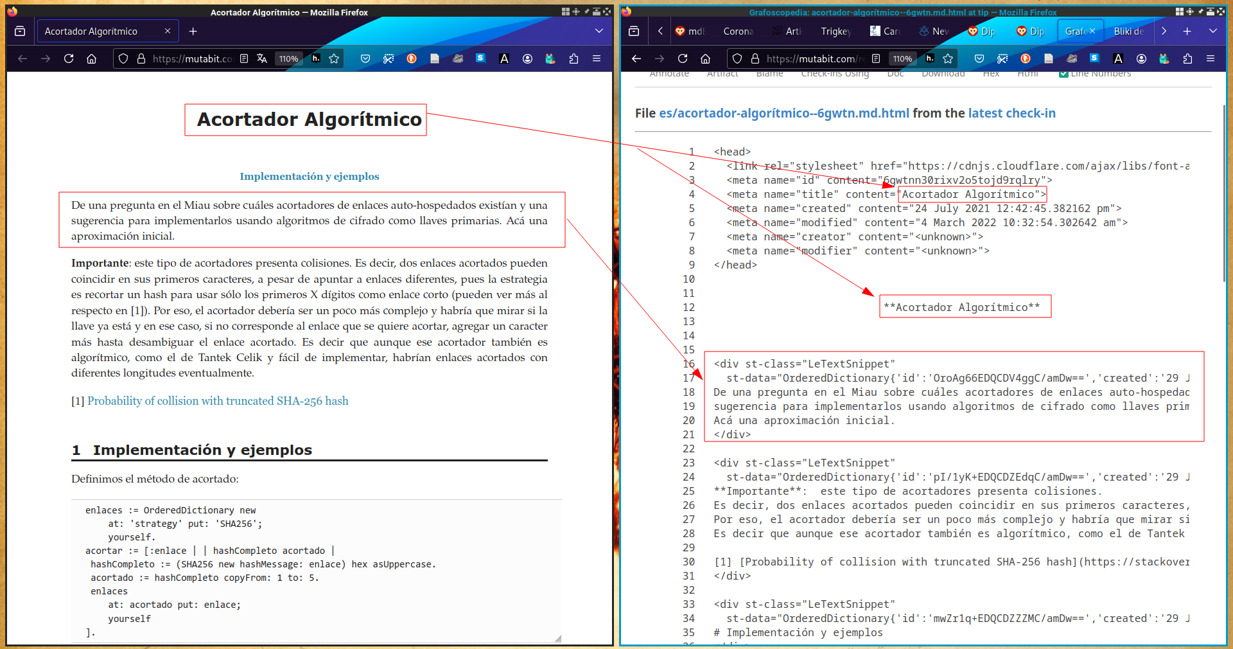Translate this page in the left window

262,58
